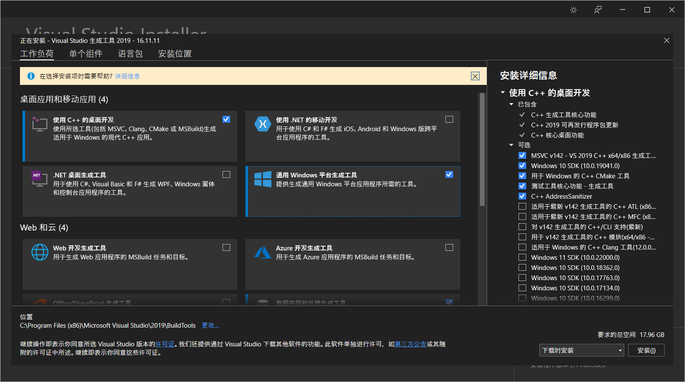Click the 更改... location link

click(210, 325)
